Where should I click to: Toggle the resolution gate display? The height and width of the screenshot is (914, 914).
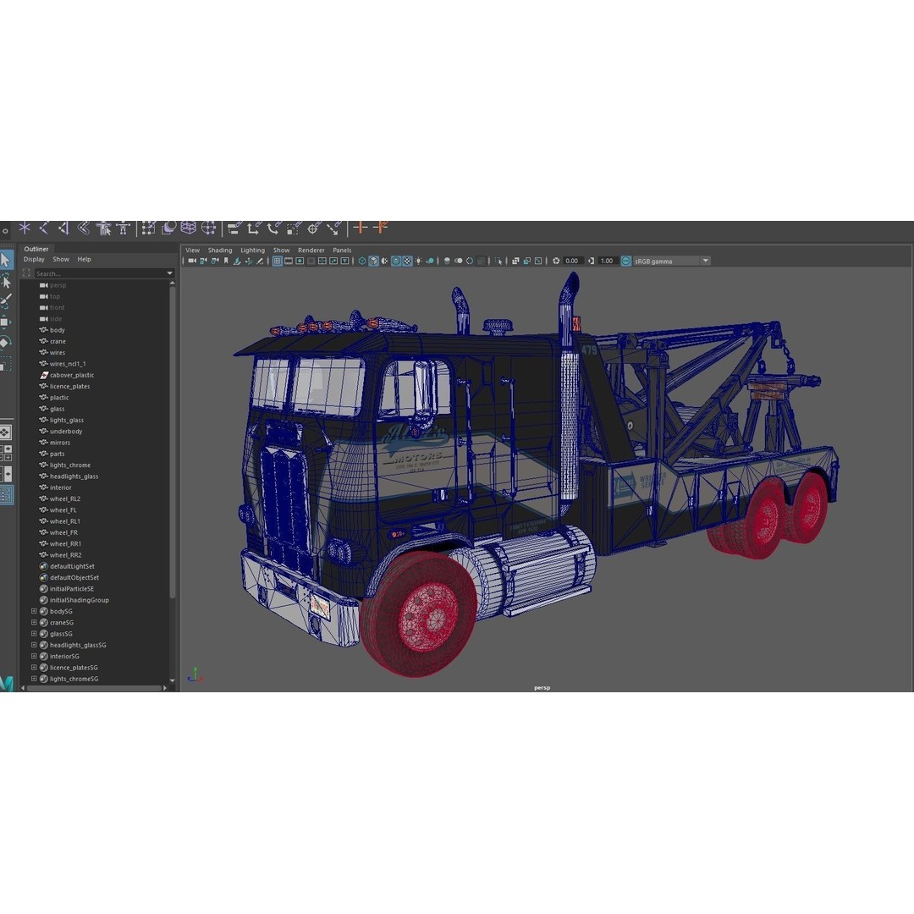click(300, 261)
